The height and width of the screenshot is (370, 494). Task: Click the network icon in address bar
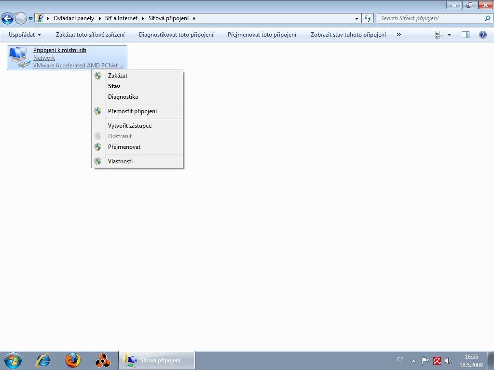point(40,18)
